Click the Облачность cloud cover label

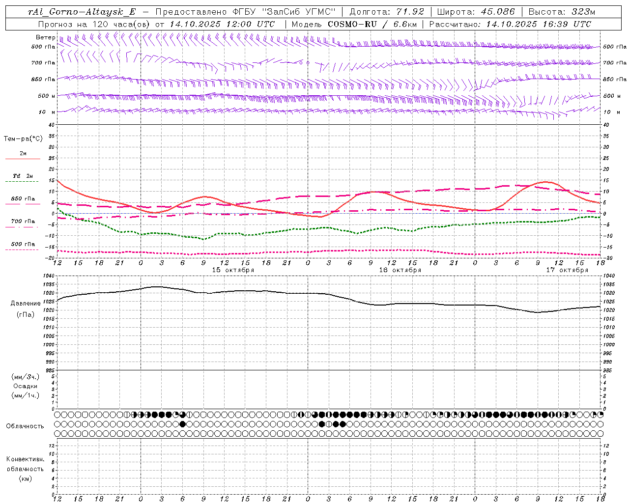pyautogui.click(x=25, y=426)
